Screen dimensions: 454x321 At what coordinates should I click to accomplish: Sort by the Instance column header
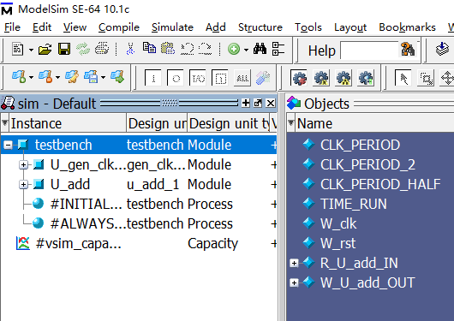[x=68, y=123]
